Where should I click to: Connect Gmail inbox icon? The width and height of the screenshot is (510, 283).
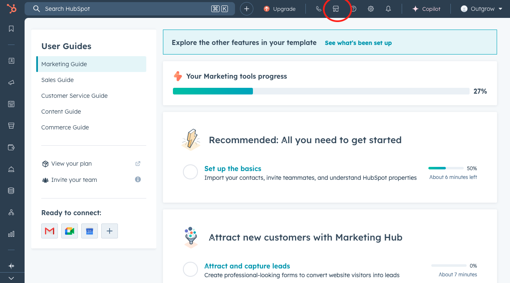(50, 231)
